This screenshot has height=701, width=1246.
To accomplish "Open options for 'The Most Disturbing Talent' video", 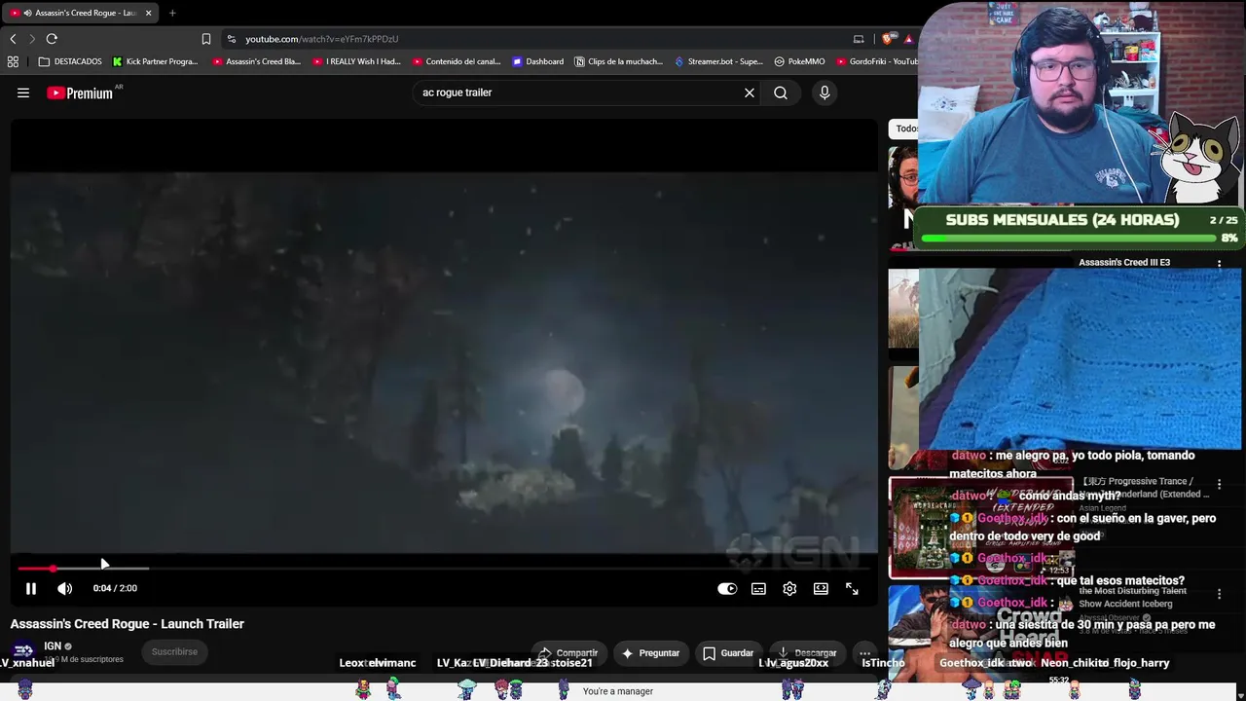I will point(1219,594).
